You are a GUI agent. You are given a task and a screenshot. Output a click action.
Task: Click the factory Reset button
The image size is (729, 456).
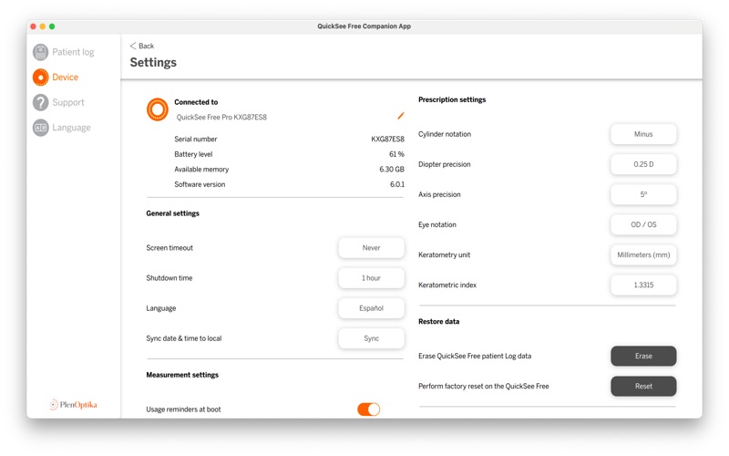click(643, 386)
